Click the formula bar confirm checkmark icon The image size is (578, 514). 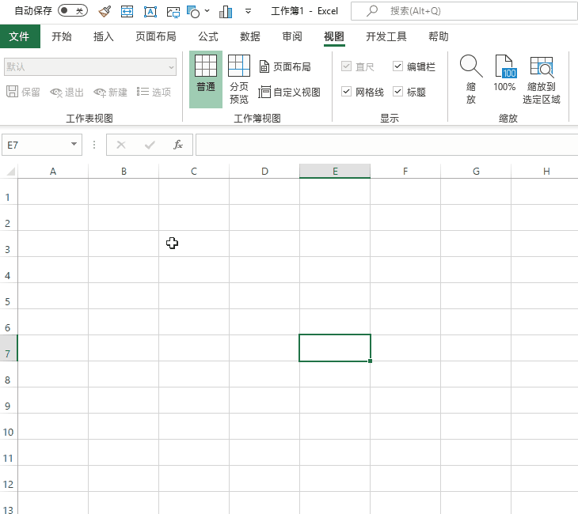150,145
